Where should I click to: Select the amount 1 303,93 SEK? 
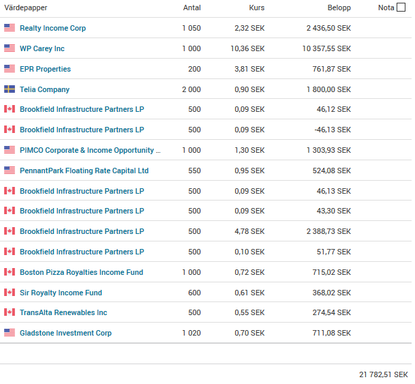click(x=328, y=150)
